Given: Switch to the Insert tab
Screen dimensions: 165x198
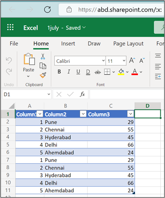Looking at the screenshot, I should point(68,43).
